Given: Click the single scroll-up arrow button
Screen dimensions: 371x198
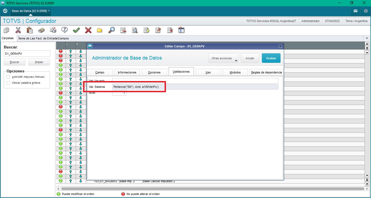Looking at the screenshot, I should [x=367, y=52].
